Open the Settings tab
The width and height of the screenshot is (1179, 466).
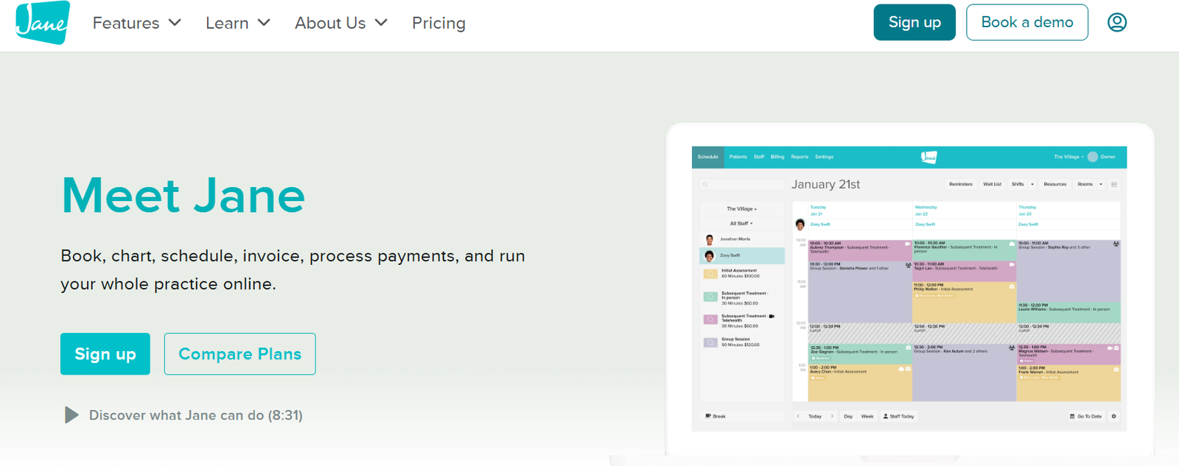click(x=825, y=157)
